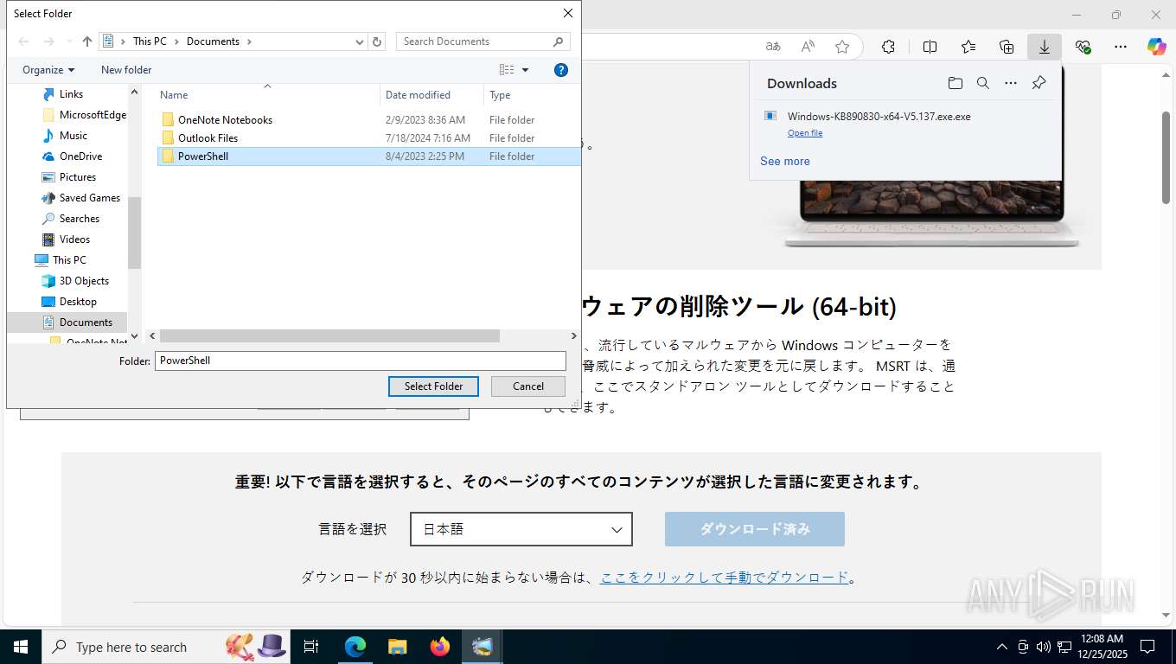Image resolution: width=1176 pixels, height=664 pixels.
Task: Add page to favorites star icon
Action: pos(842,47)
